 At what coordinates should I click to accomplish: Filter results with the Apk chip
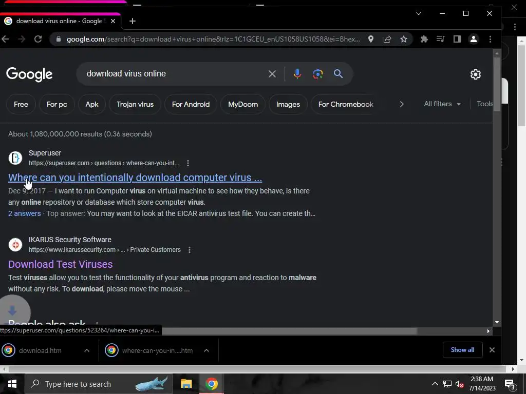92,104
